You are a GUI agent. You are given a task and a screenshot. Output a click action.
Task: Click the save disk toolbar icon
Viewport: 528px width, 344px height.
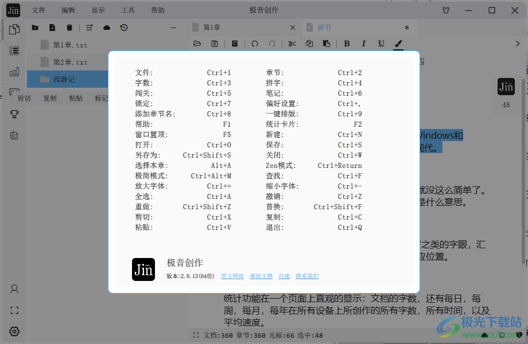(215, 44)
